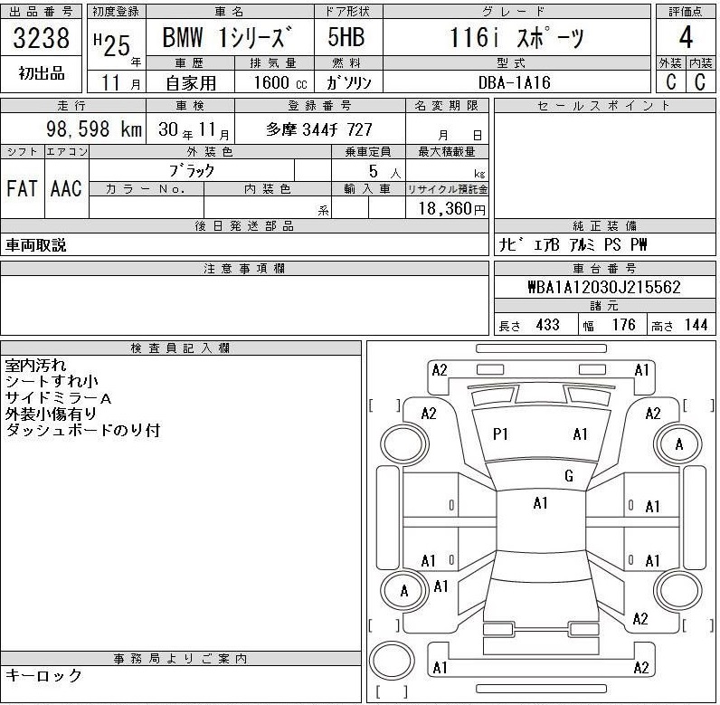Click the rear wheel circle marked A

[403, 591]
